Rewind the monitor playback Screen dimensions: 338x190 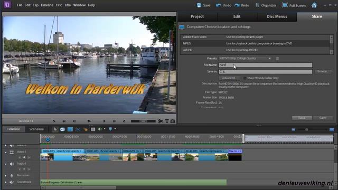(x=64, y=121)
